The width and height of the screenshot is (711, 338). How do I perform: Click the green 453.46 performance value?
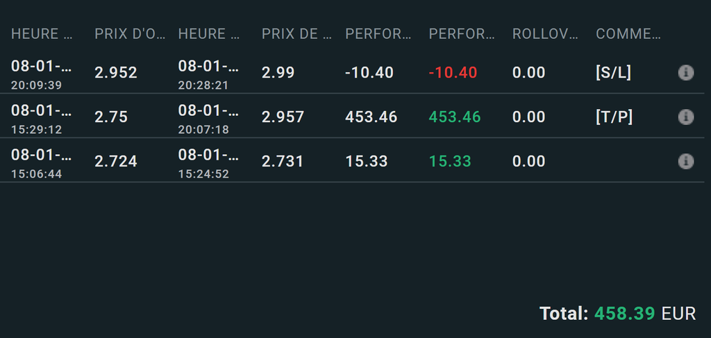(x=455, y=117)
